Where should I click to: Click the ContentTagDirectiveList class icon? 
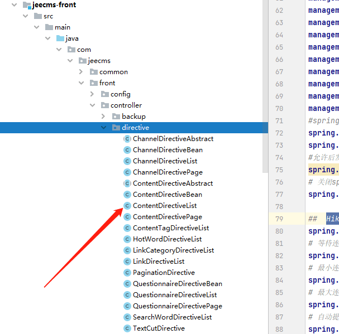pos(127,228)
